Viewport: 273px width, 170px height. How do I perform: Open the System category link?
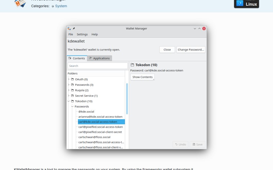tap(61, 6)
